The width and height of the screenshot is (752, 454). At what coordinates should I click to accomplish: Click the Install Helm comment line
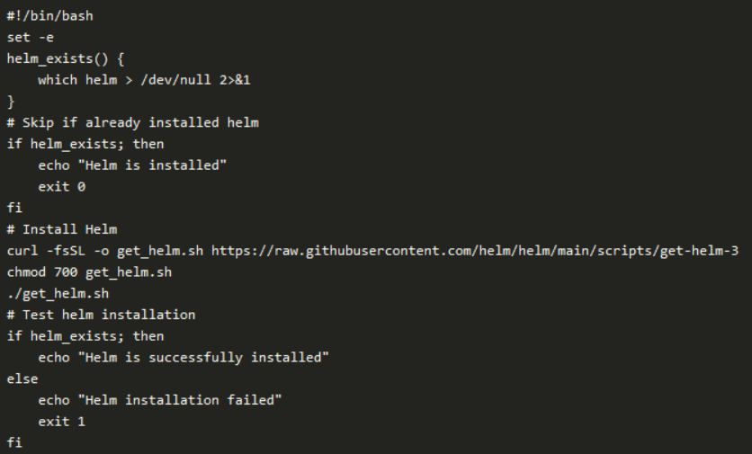(62, 229)
